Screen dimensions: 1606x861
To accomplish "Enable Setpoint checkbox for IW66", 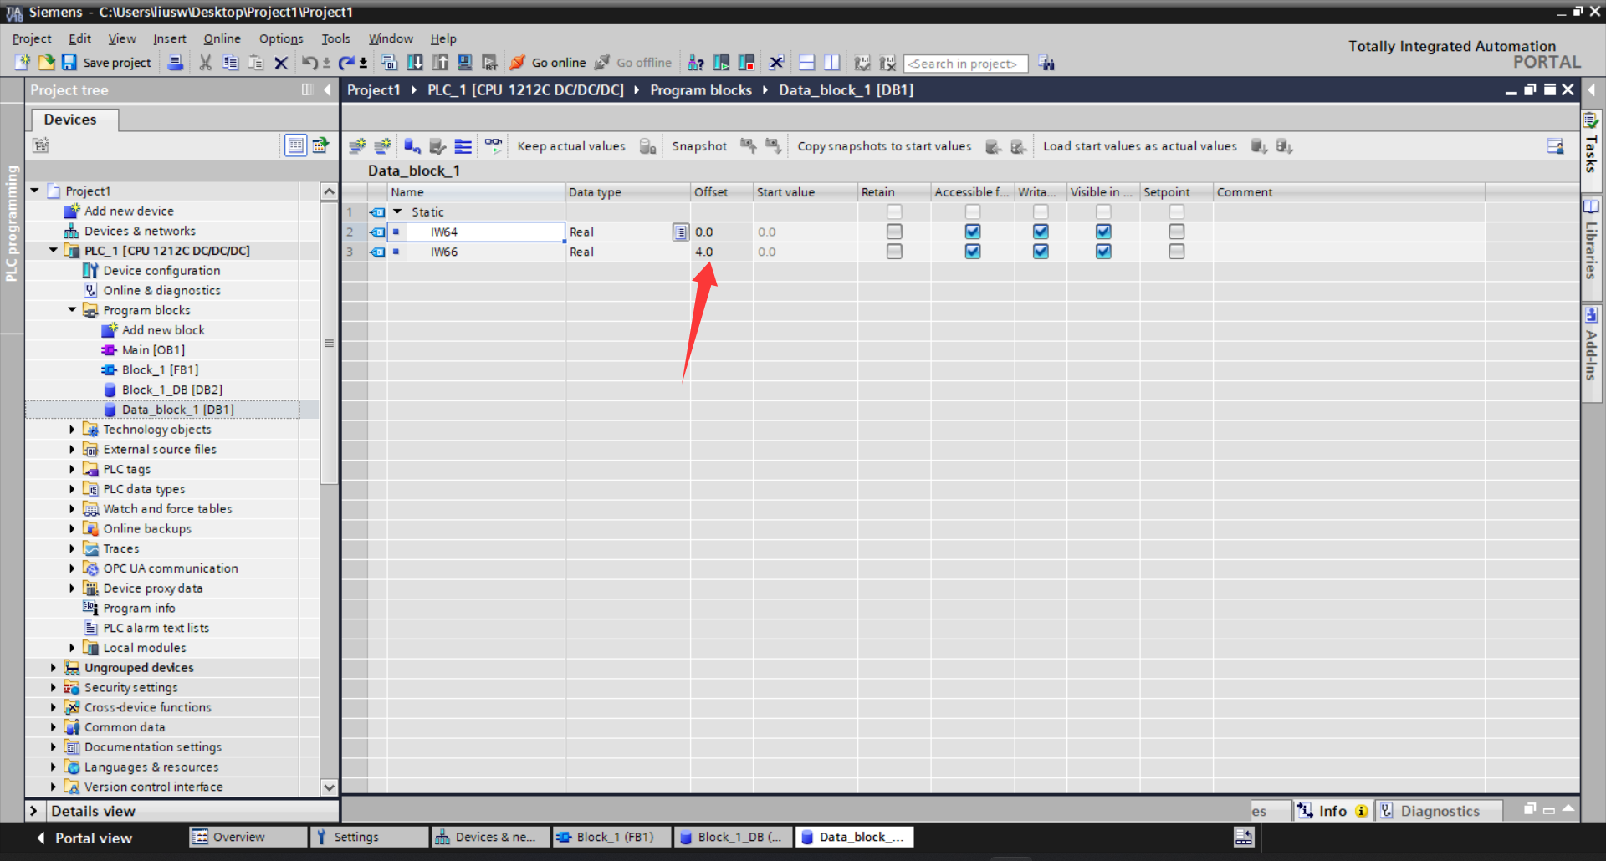I will coord(1176,252).
